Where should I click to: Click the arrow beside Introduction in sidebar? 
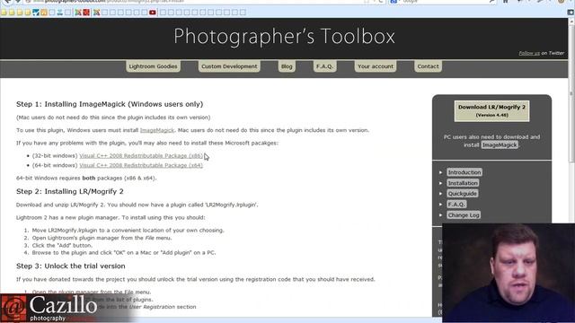pos(441,172)
